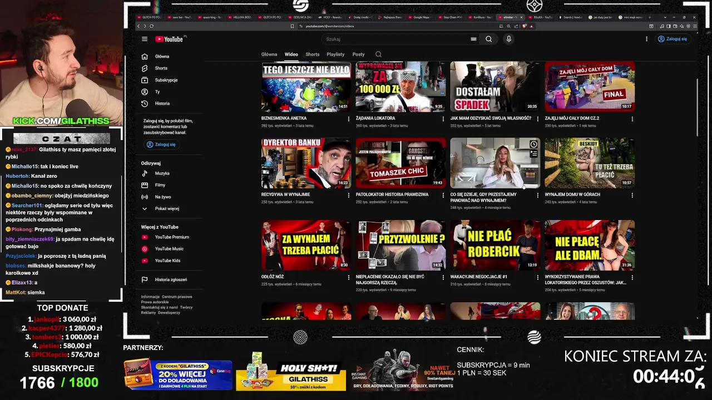The height and width of the screenshot is (400, 712).
Task: Open the ODŁÓŻ NÓŻ video thumbnail
Action: click(306, 245)
